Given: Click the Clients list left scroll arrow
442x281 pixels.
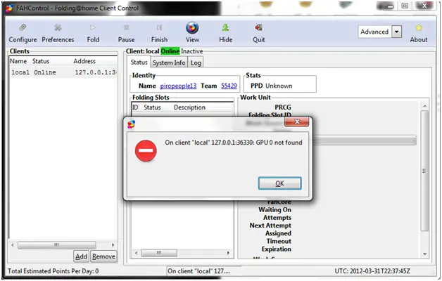Looking at the screenshot, I should pos(13,245).
